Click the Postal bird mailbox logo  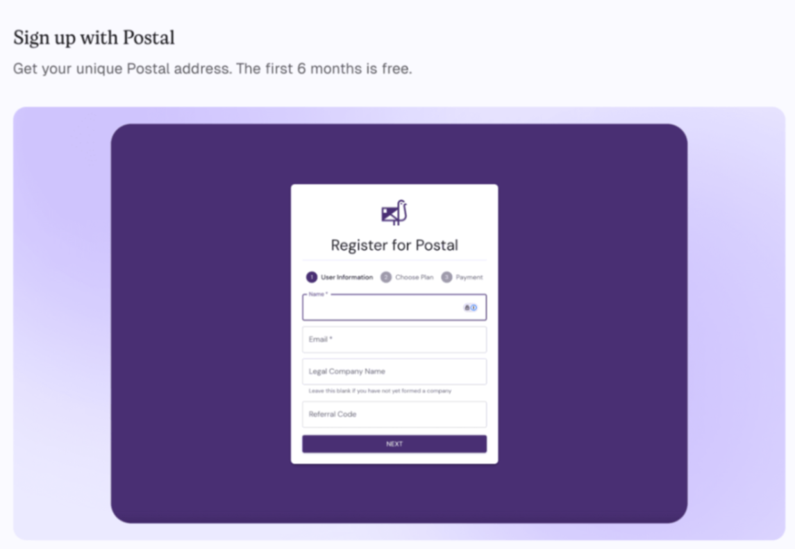point(394,213)
